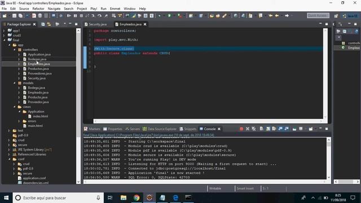Click Windows search box Escribe aquí para buscar
This screenshot has width=361, height=203.
[x=58, y=198]
